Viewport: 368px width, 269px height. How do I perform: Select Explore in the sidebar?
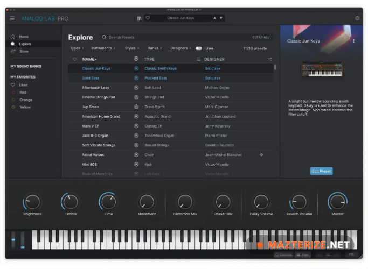[x=33, y=44]
